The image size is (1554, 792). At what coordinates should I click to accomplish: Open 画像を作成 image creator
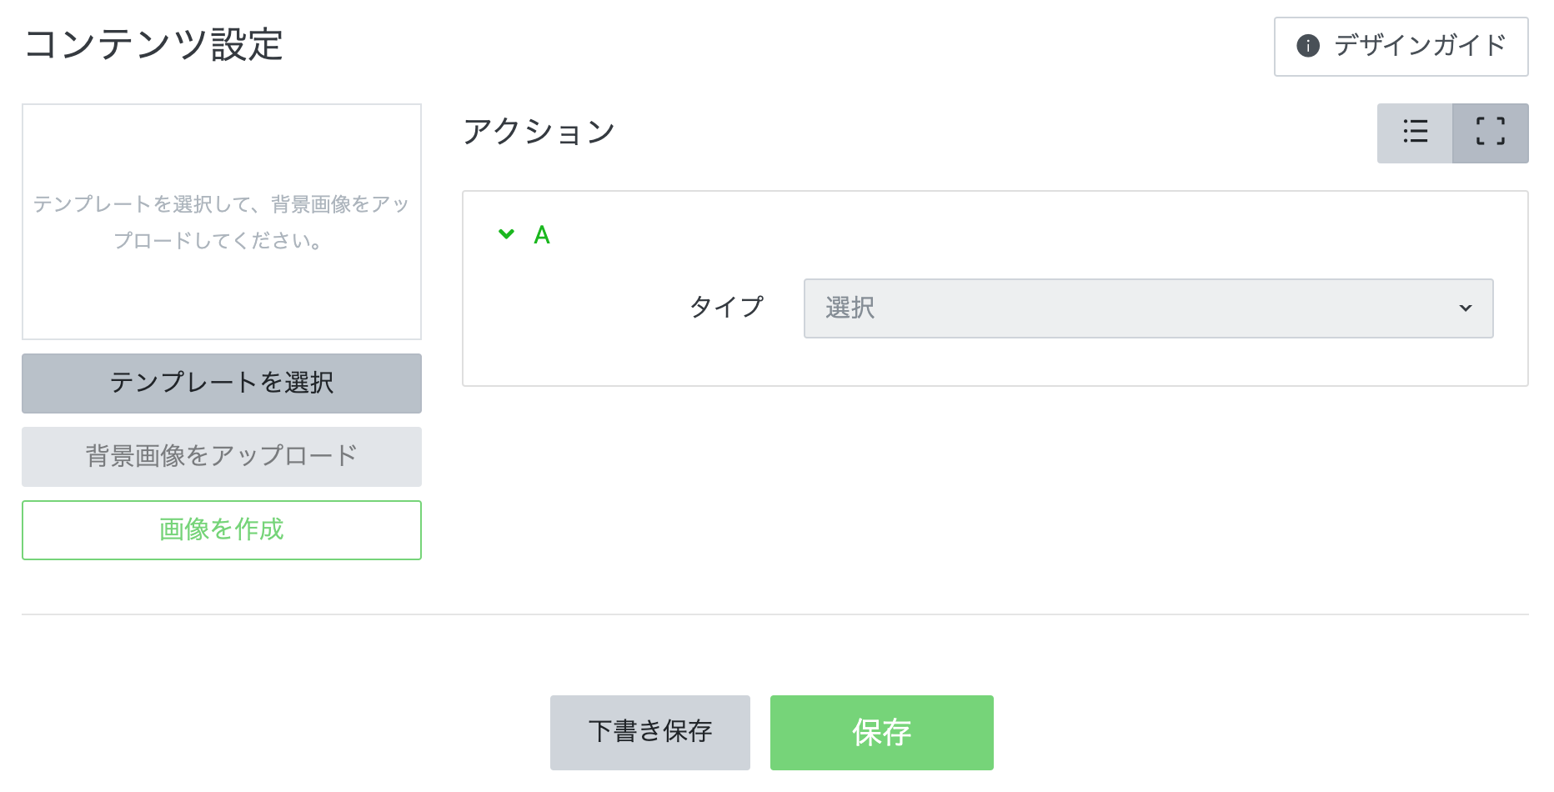click(x=222, y=529)
